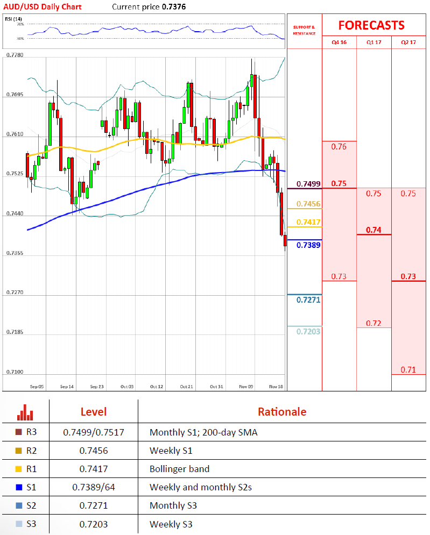Viewport: 430px width, 535px height.
Task: Click the 0.73 value in Q4 16 column
Action: tap(339, 276)
